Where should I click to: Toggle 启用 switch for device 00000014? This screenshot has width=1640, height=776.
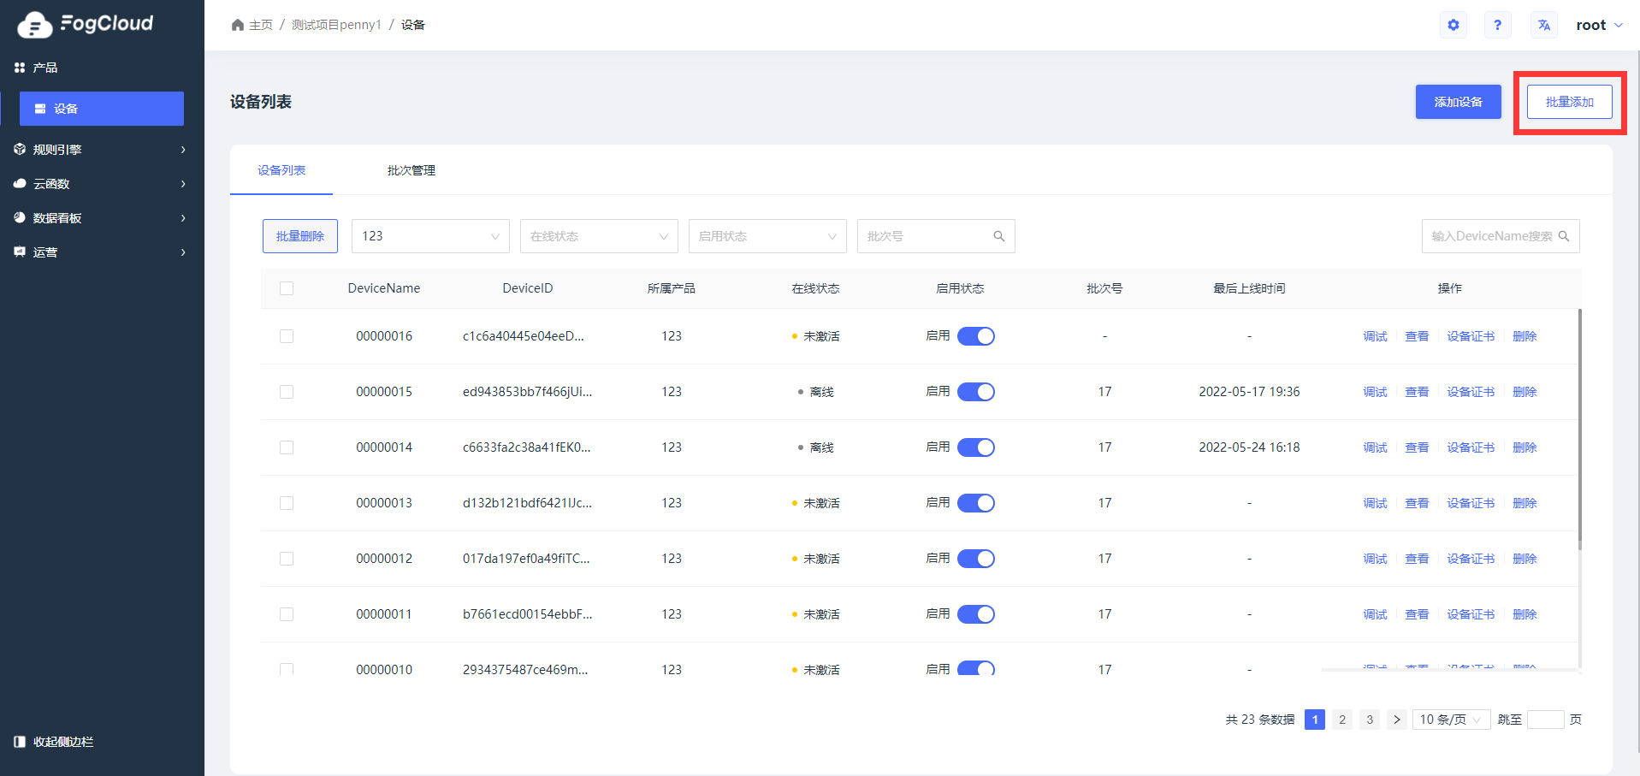(x=975, y=447)
